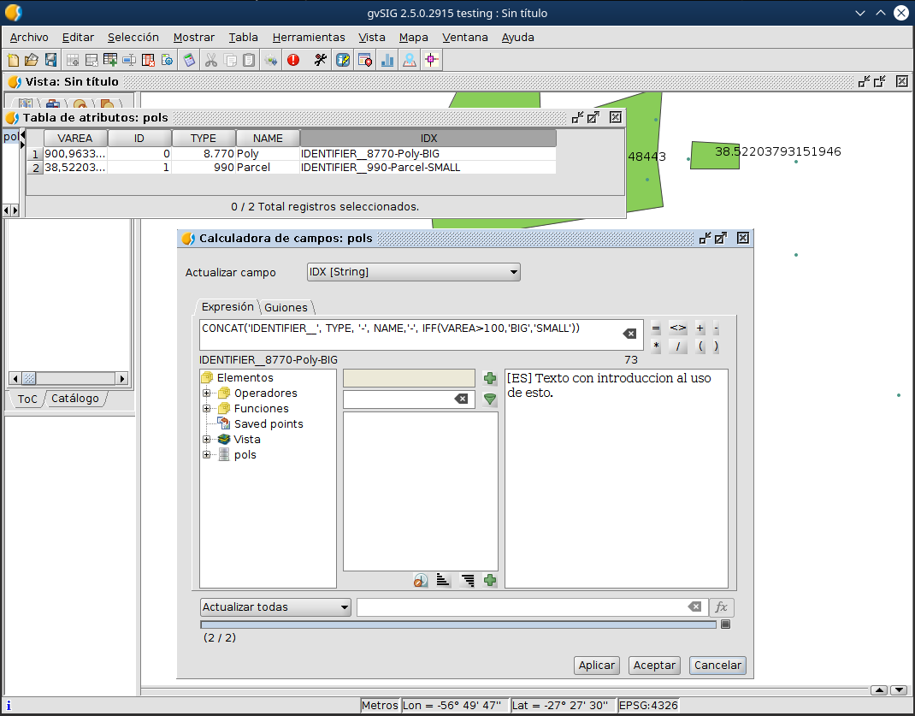Click the green funnel filter icon
Image resolution: width=915 pixels, height=716 pixels.
(490, 399)
